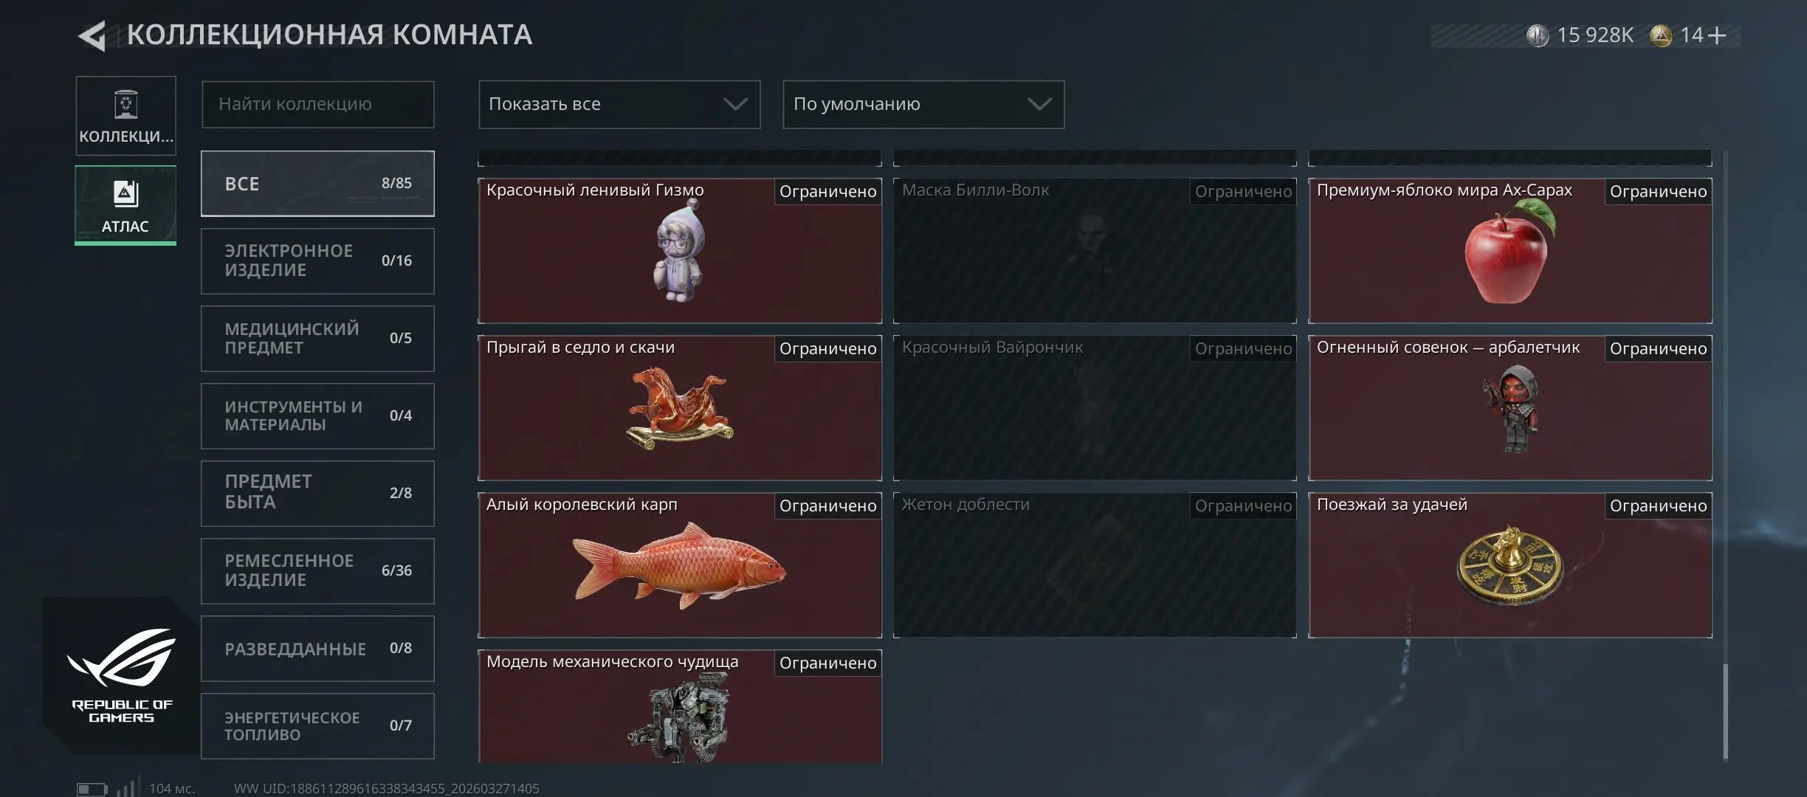Open the Медицинский предмет category

click(x=317, y=339)
